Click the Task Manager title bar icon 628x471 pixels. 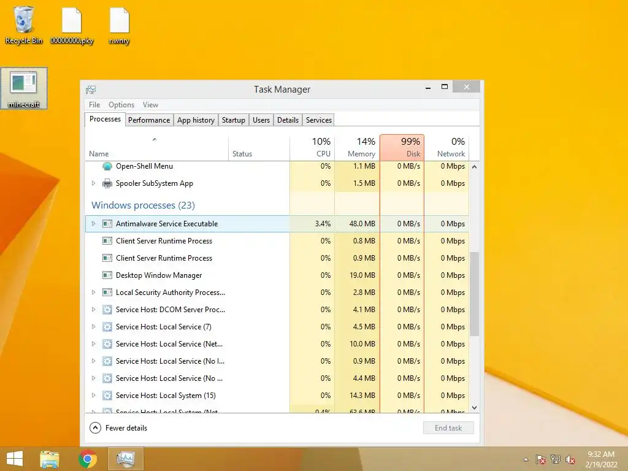tap(91, 90)
